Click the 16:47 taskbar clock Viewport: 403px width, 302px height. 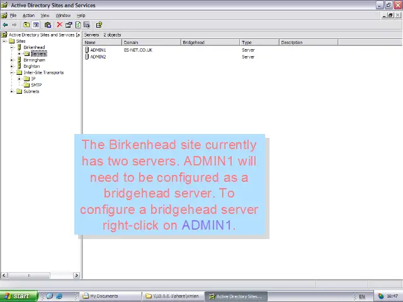pyautogui.click(x=392, y=296)
